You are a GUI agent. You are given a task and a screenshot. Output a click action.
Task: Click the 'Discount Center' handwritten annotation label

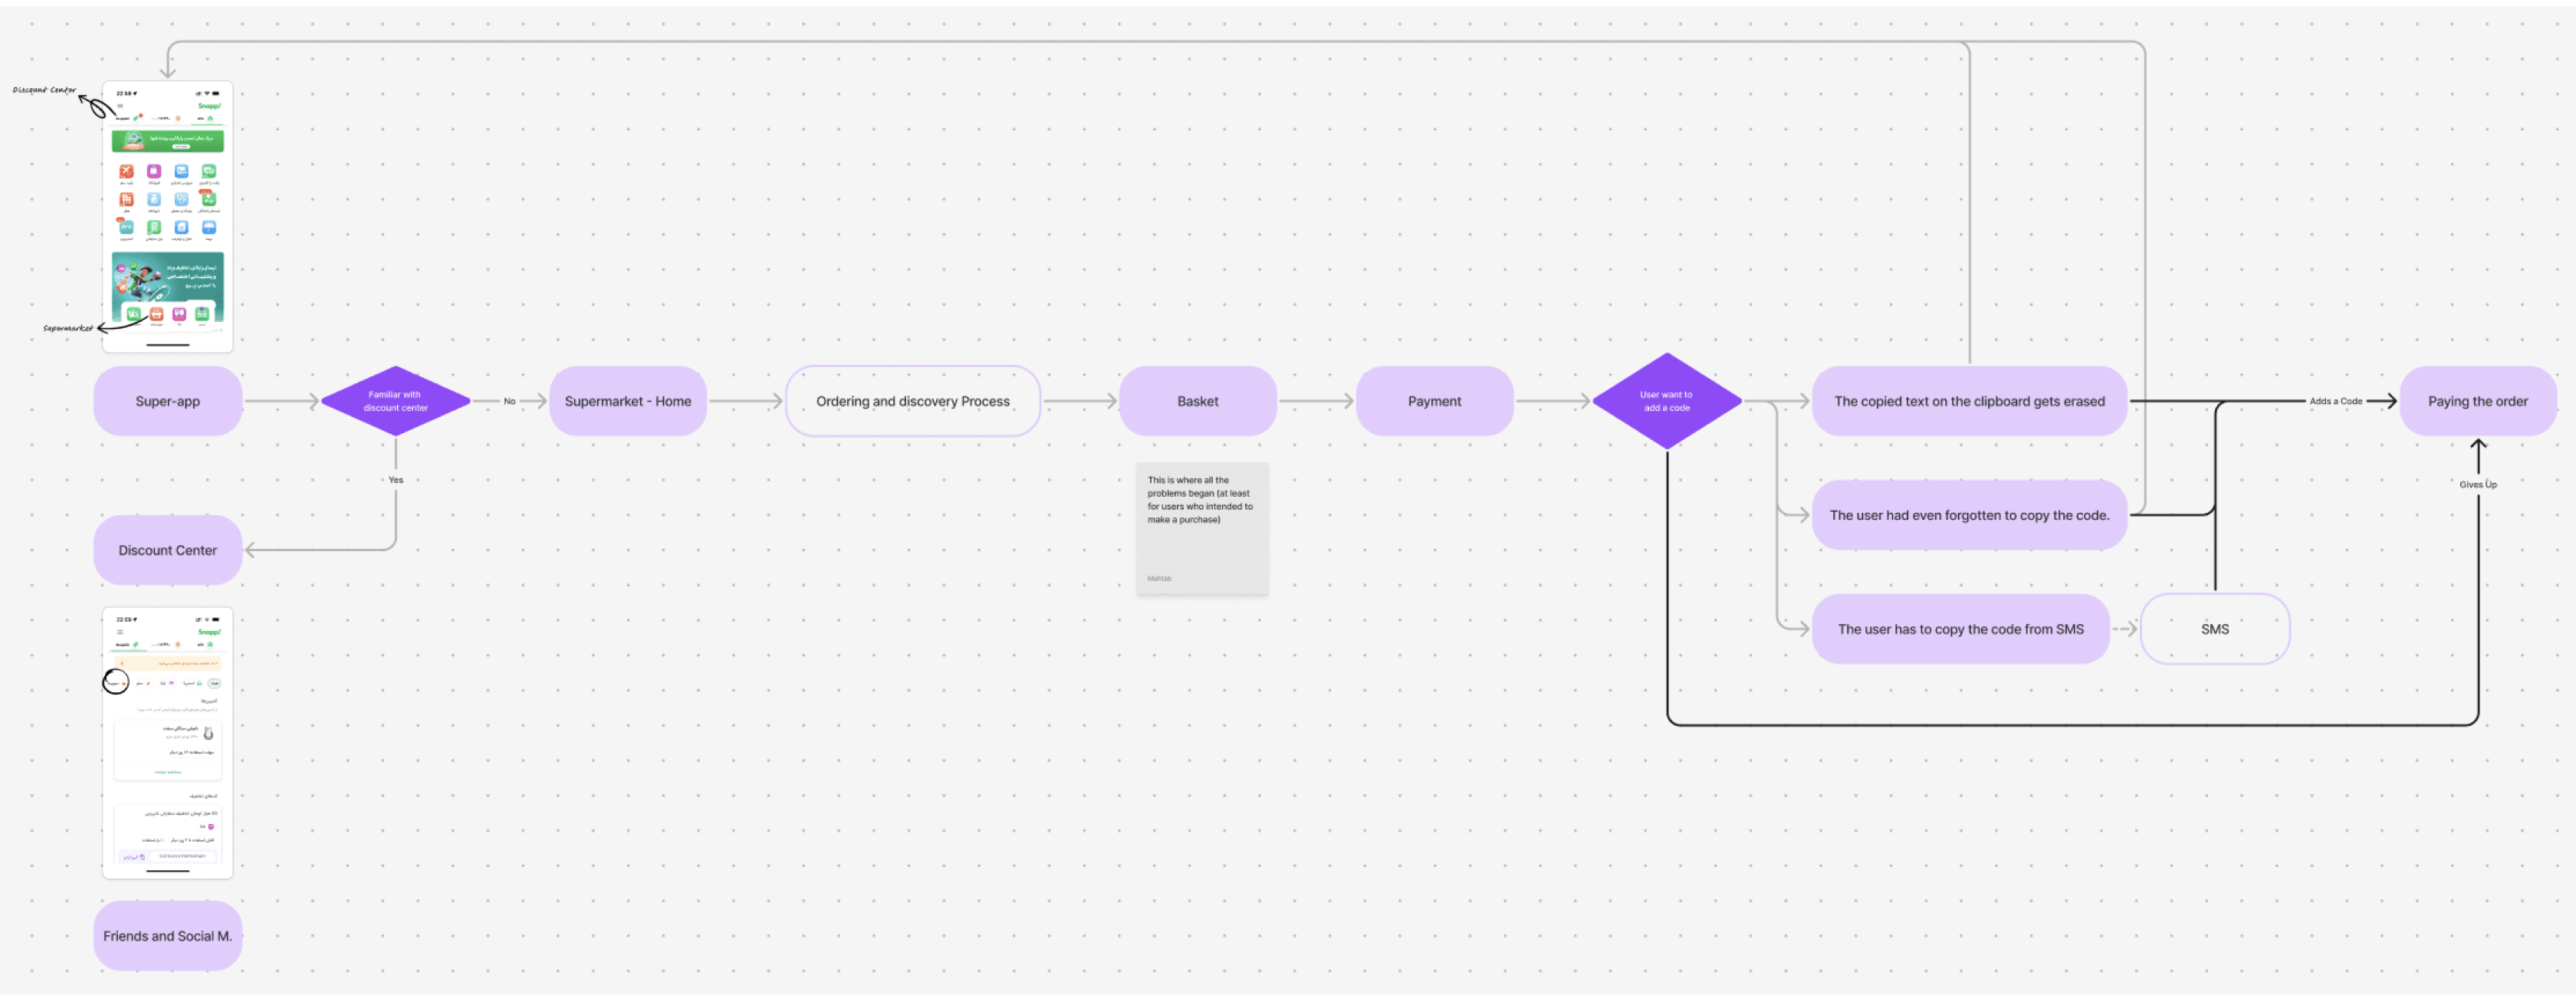(44, 90)
